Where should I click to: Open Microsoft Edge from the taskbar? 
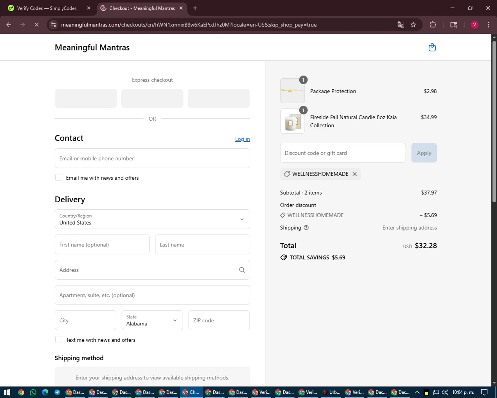pyautogui.click(x=45, y=392)
